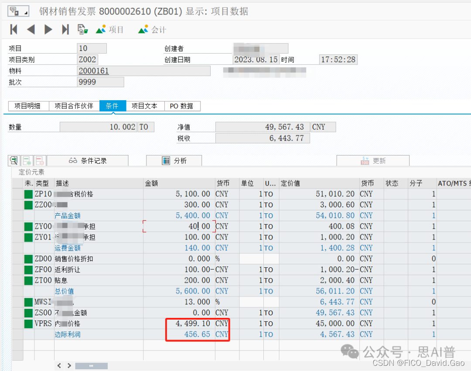Open the PO 数据 tab
This screenshot has height=371, width=471.
[182, 106]
